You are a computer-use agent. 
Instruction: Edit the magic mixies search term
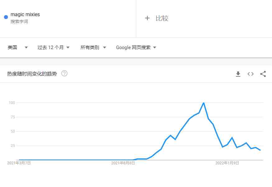point(25,14)
